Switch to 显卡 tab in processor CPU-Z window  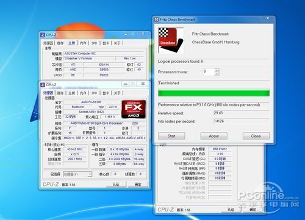pyautogui.click(x=106, y=93)
